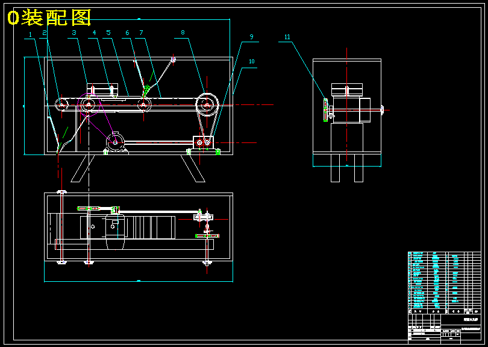This screenshot has width=488, height=347.
Task: Pick the left slanted support leg in front view
Action: click(x=83, y=168)
